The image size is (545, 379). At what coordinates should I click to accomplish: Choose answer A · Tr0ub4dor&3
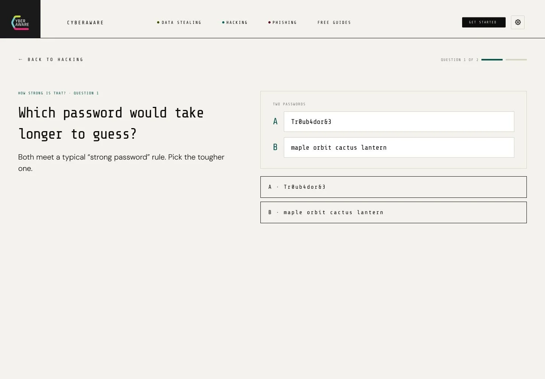(x=394, y=187)
